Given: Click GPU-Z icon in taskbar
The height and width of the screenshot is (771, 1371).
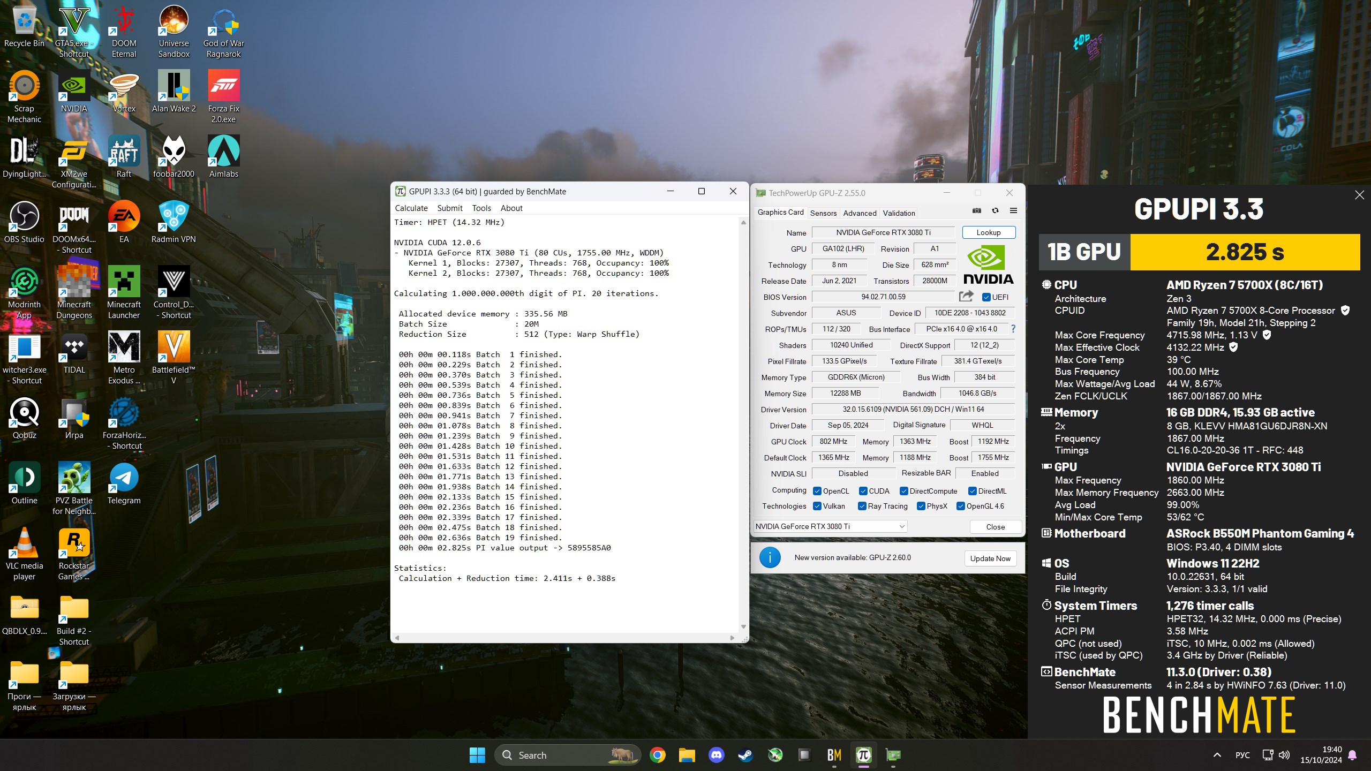Looking at the screenshot, I should click(x=893, y=755).
